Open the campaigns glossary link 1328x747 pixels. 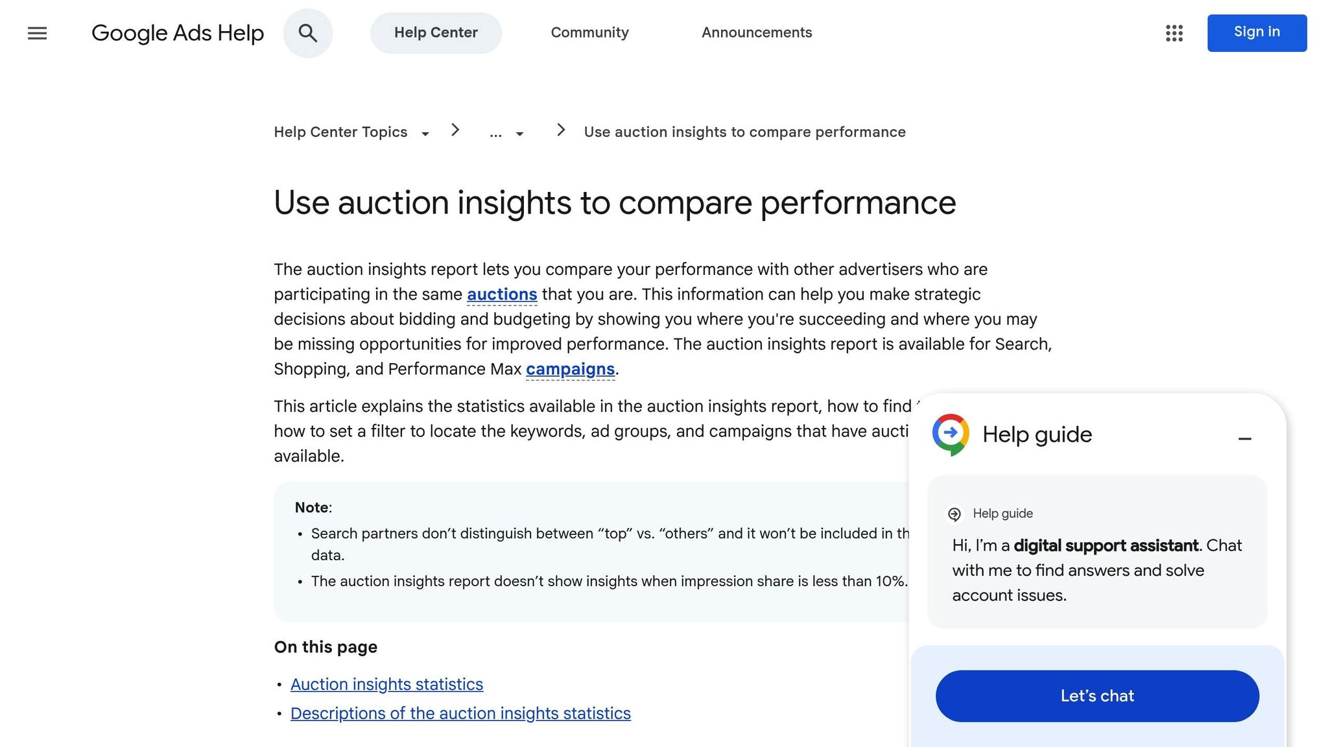tap(570, 369)
